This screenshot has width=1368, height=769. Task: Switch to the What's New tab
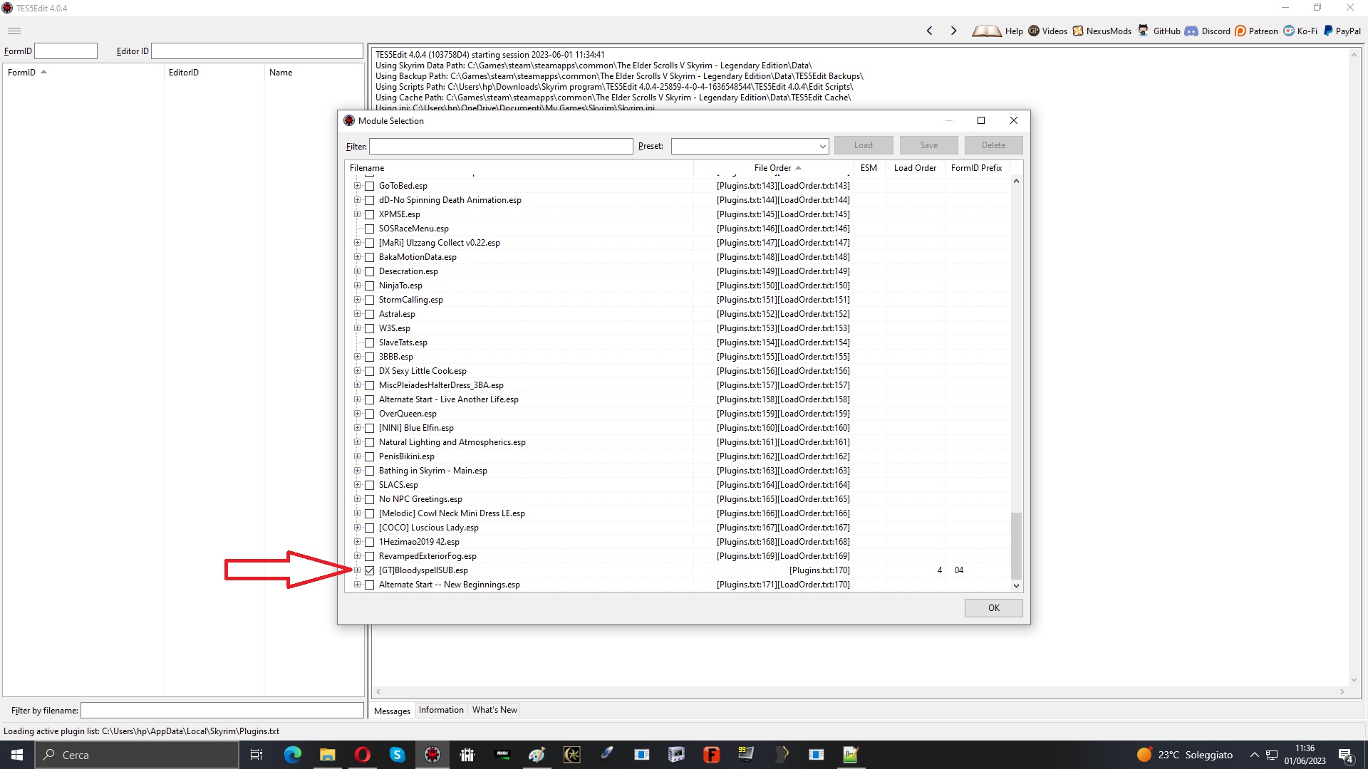point(494,710)
